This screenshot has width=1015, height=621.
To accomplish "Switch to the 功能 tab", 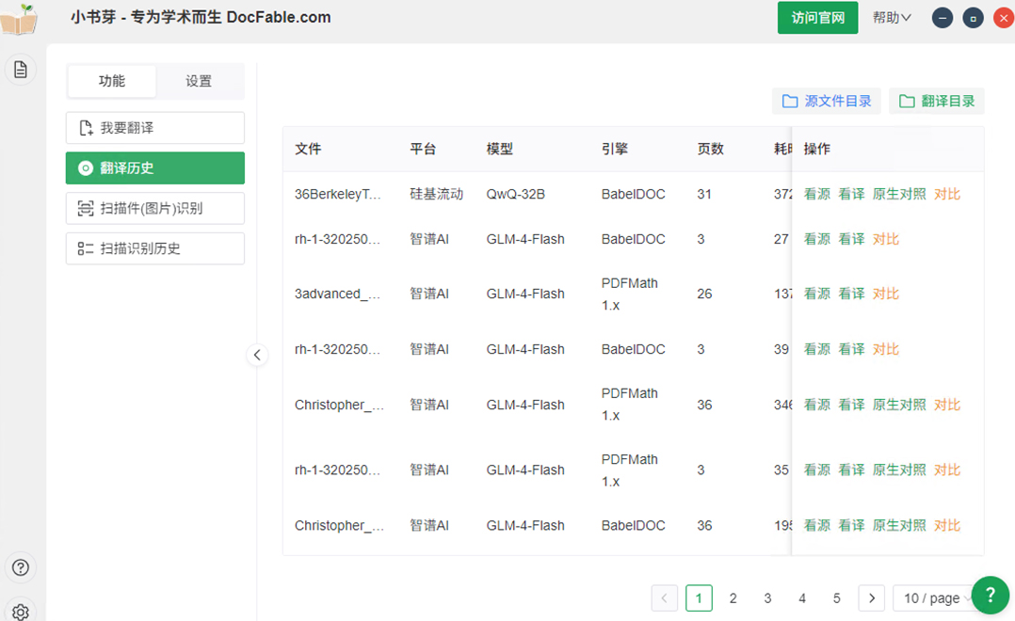I will tap(112, 82).
